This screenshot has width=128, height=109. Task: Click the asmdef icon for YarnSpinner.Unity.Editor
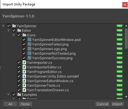click(x=24, y=76)
